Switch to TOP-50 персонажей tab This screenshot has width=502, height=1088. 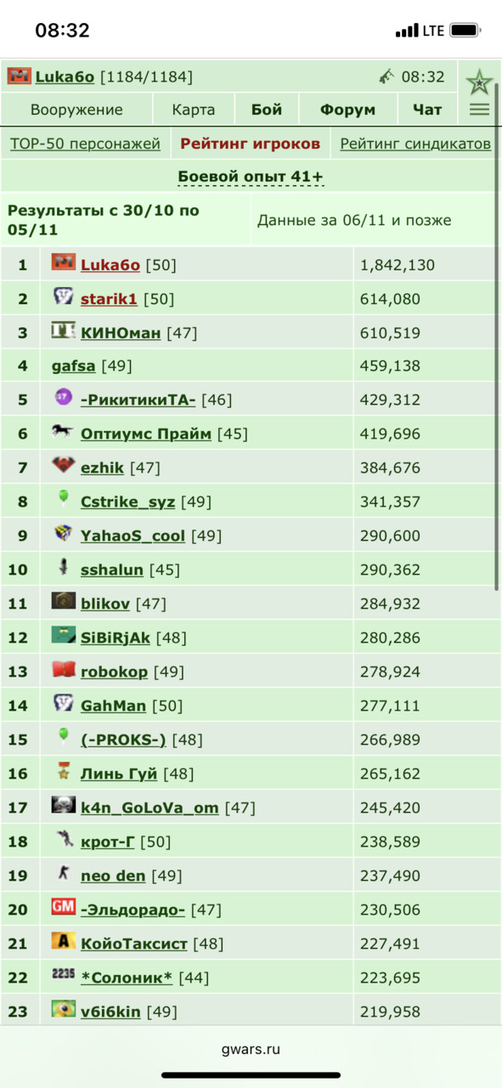[85, 144]
